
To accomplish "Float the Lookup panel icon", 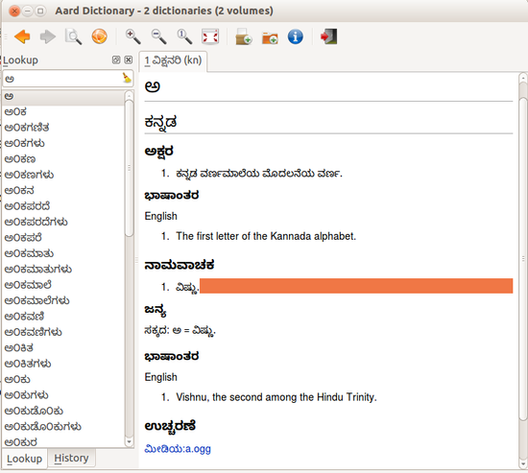I will [x=116, y=59].
